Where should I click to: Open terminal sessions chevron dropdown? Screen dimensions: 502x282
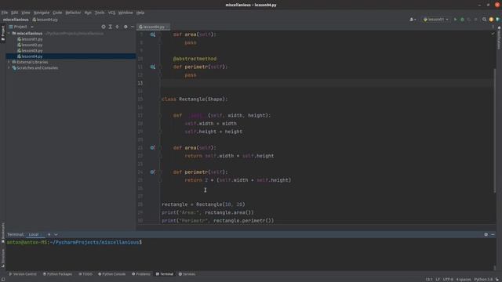(x=56, y=234)
